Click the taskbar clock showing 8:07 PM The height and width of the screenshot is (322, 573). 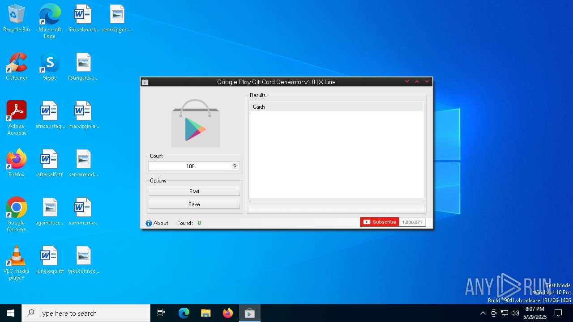click(535, 313)
